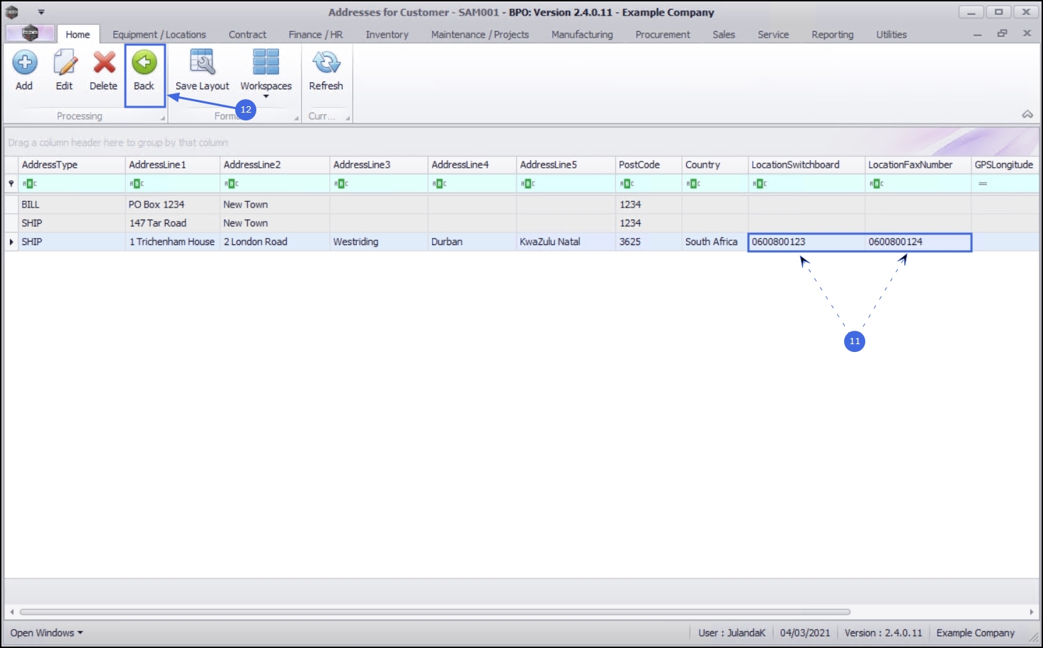Screen dimensions: 1043x648
Task: Open the Procurement tab
Action: [663, 34]
